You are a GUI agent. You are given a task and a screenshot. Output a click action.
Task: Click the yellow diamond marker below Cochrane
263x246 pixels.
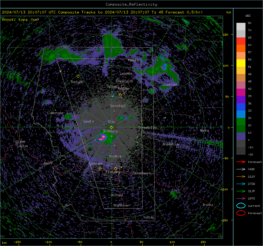coord(100,169)
